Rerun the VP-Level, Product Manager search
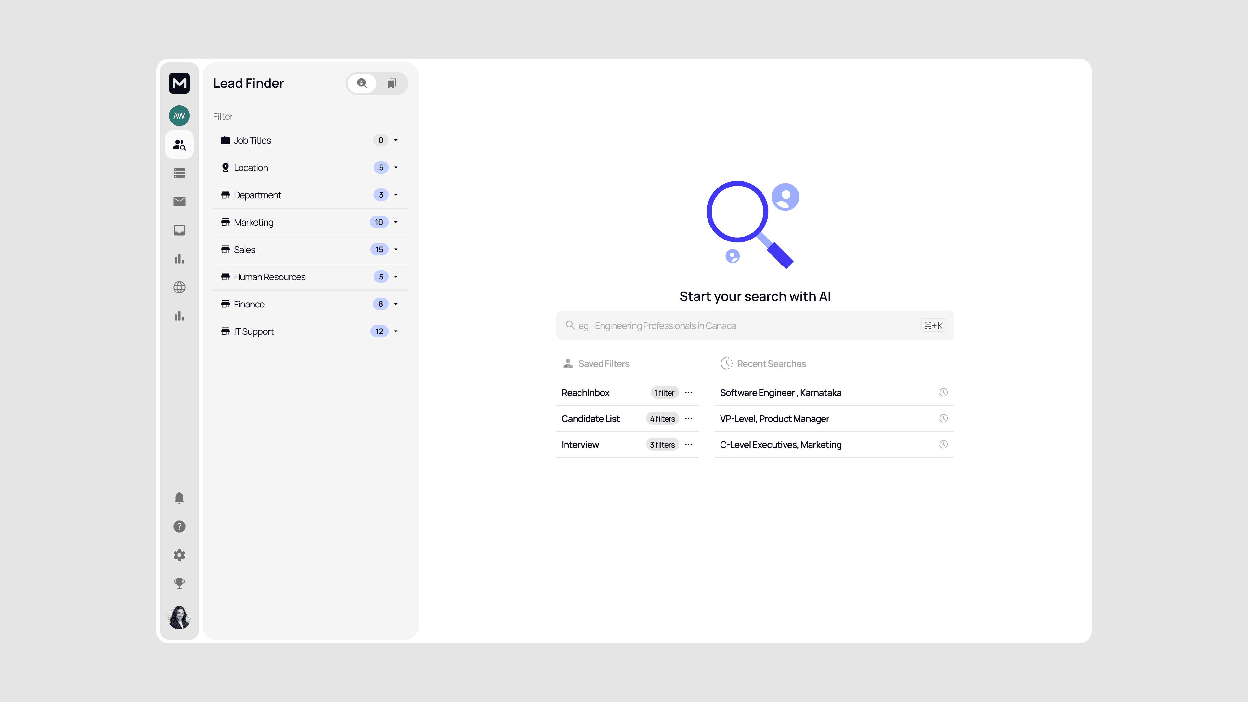The height and width of the screenshot is (702, 1248). (943, 419)
